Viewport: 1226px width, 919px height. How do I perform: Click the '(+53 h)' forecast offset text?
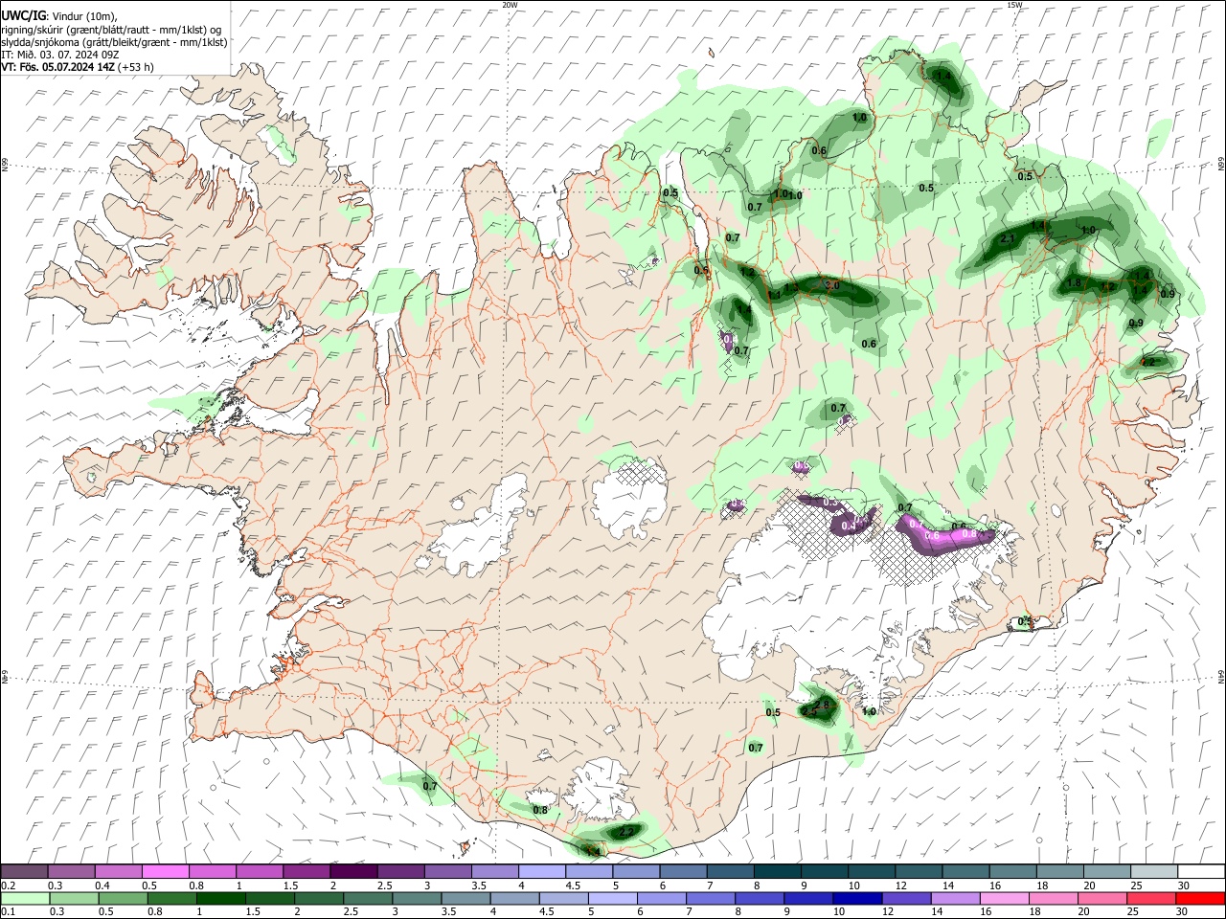[135, 67]
